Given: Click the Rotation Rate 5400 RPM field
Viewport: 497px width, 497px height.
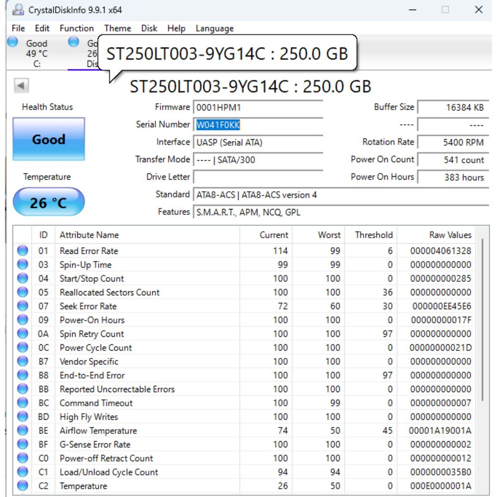Looking at the screenshot, I should (453, 142).
